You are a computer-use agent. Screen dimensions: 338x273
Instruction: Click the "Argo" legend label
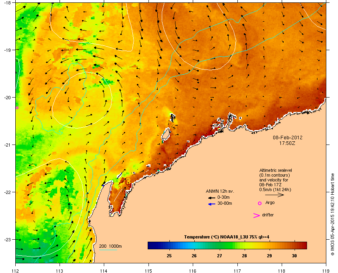coord(270,203)
